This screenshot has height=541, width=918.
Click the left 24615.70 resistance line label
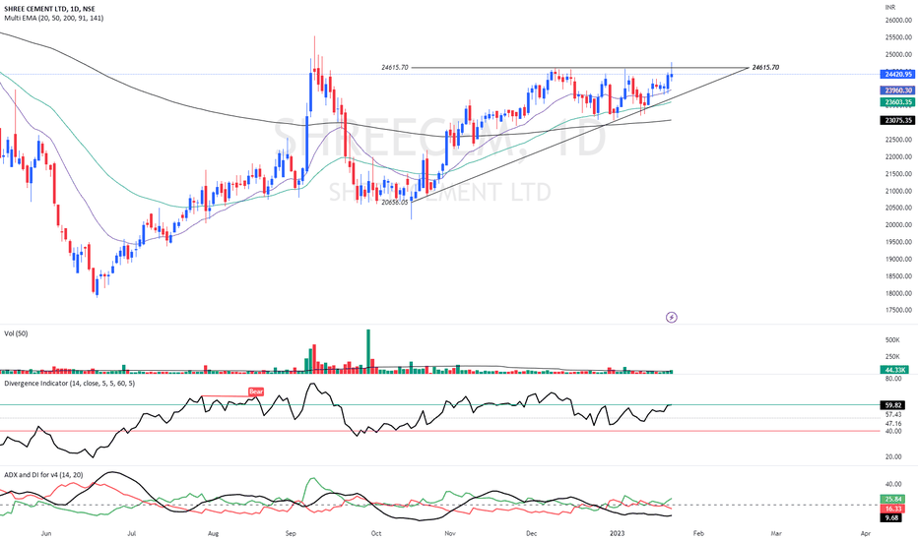pos(395,68)
